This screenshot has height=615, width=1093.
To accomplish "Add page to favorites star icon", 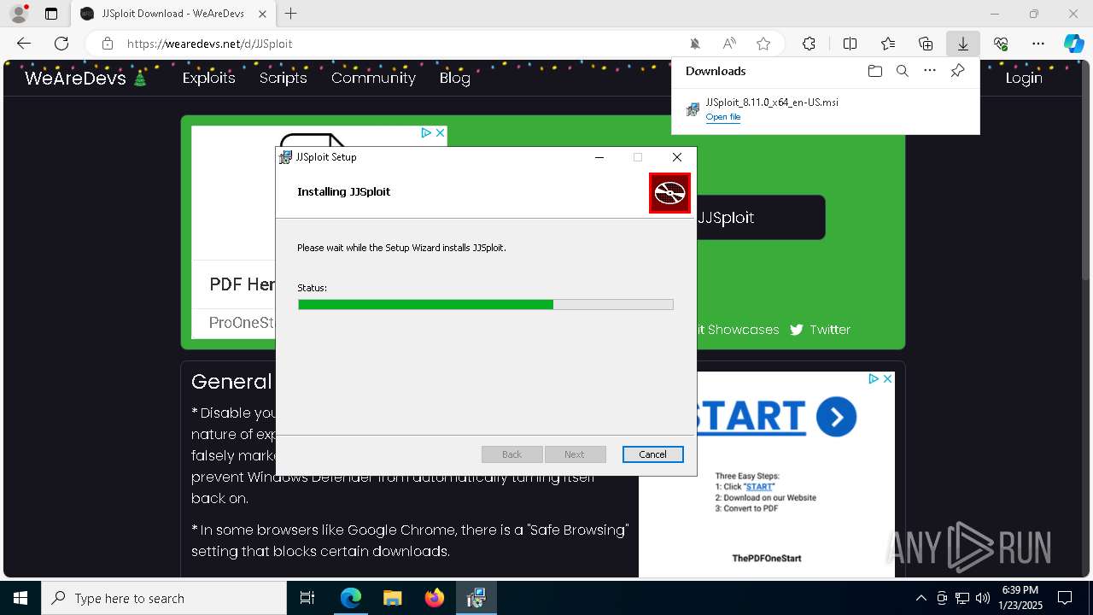I will [763, 44].
